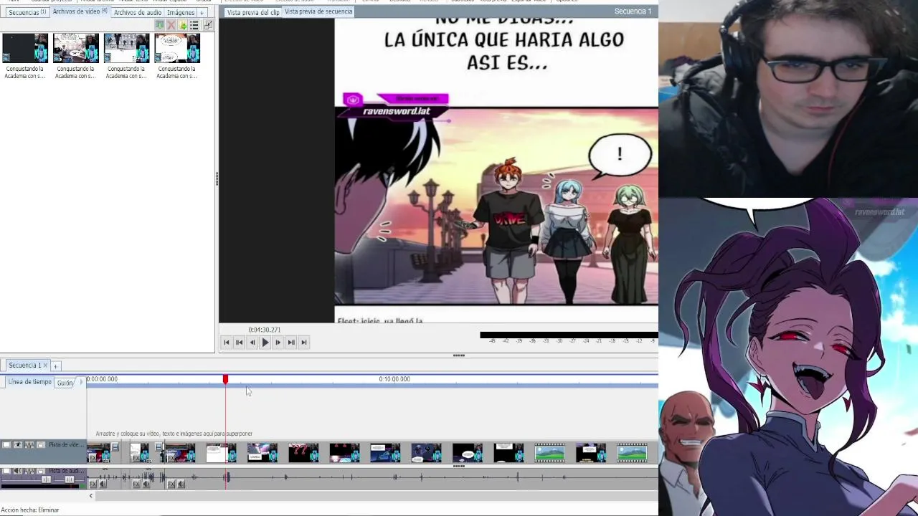The height and width of the screenshot is (516, 918).
Task: Go to end of sequence button
Action: (x=304, y=343)
